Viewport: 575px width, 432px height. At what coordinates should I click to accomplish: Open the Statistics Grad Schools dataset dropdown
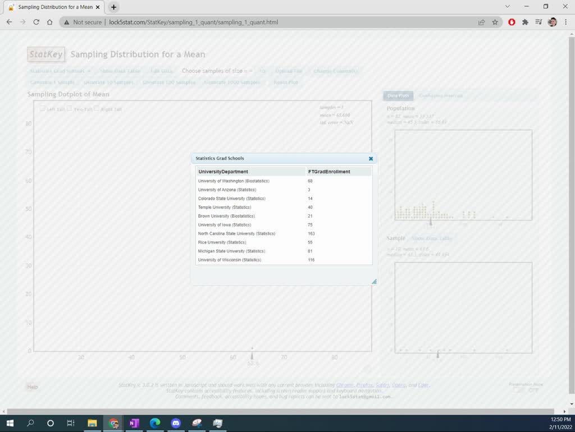pyautogui.click(x=58, y=71)
